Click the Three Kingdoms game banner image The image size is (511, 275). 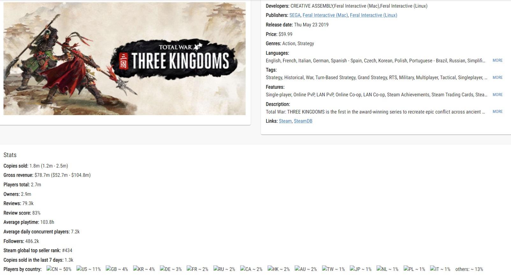(125, 58)
